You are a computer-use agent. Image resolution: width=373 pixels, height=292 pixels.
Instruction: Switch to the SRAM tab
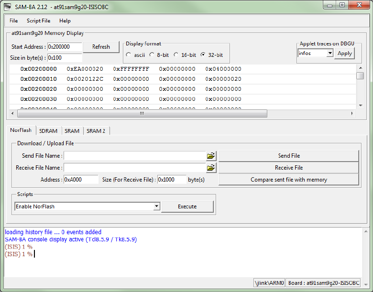(x=72, y=131)
